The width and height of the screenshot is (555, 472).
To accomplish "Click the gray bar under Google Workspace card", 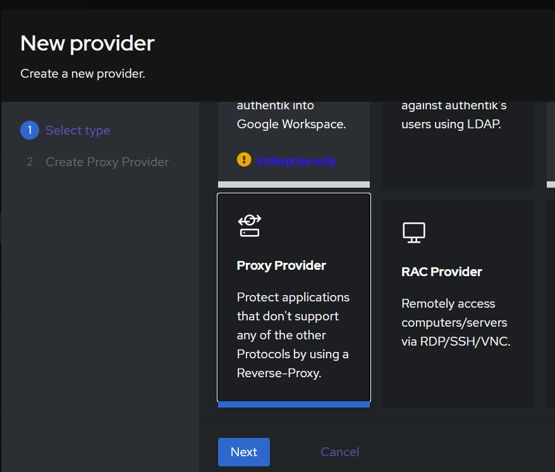I will [x=293, y=185].
